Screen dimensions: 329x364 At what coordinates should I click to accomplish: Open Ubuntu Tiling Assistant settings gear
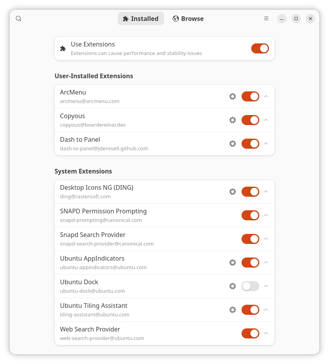(233, 310)
